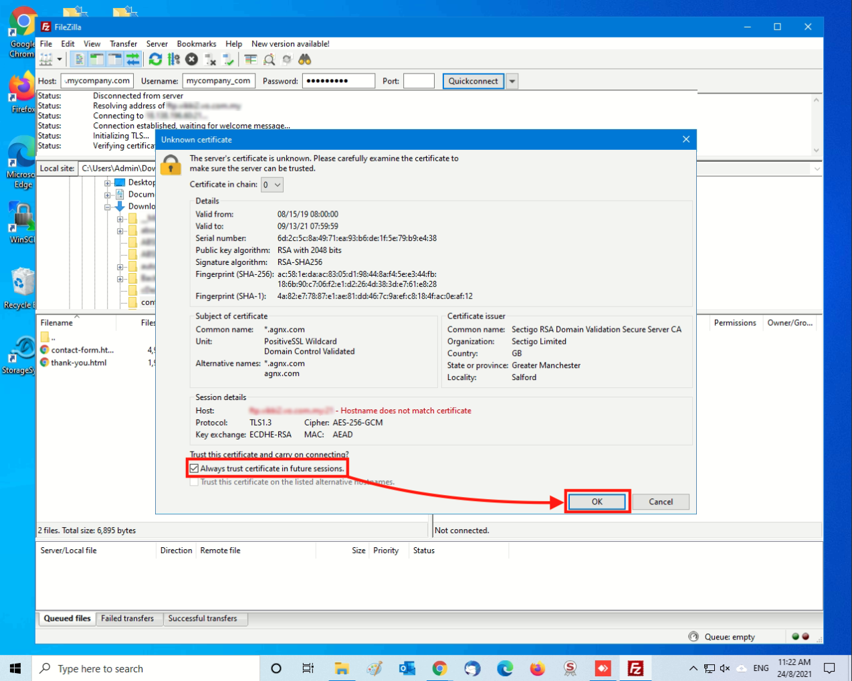Open the directory listing filters icon
852x681 pixels.
point(251,60)
